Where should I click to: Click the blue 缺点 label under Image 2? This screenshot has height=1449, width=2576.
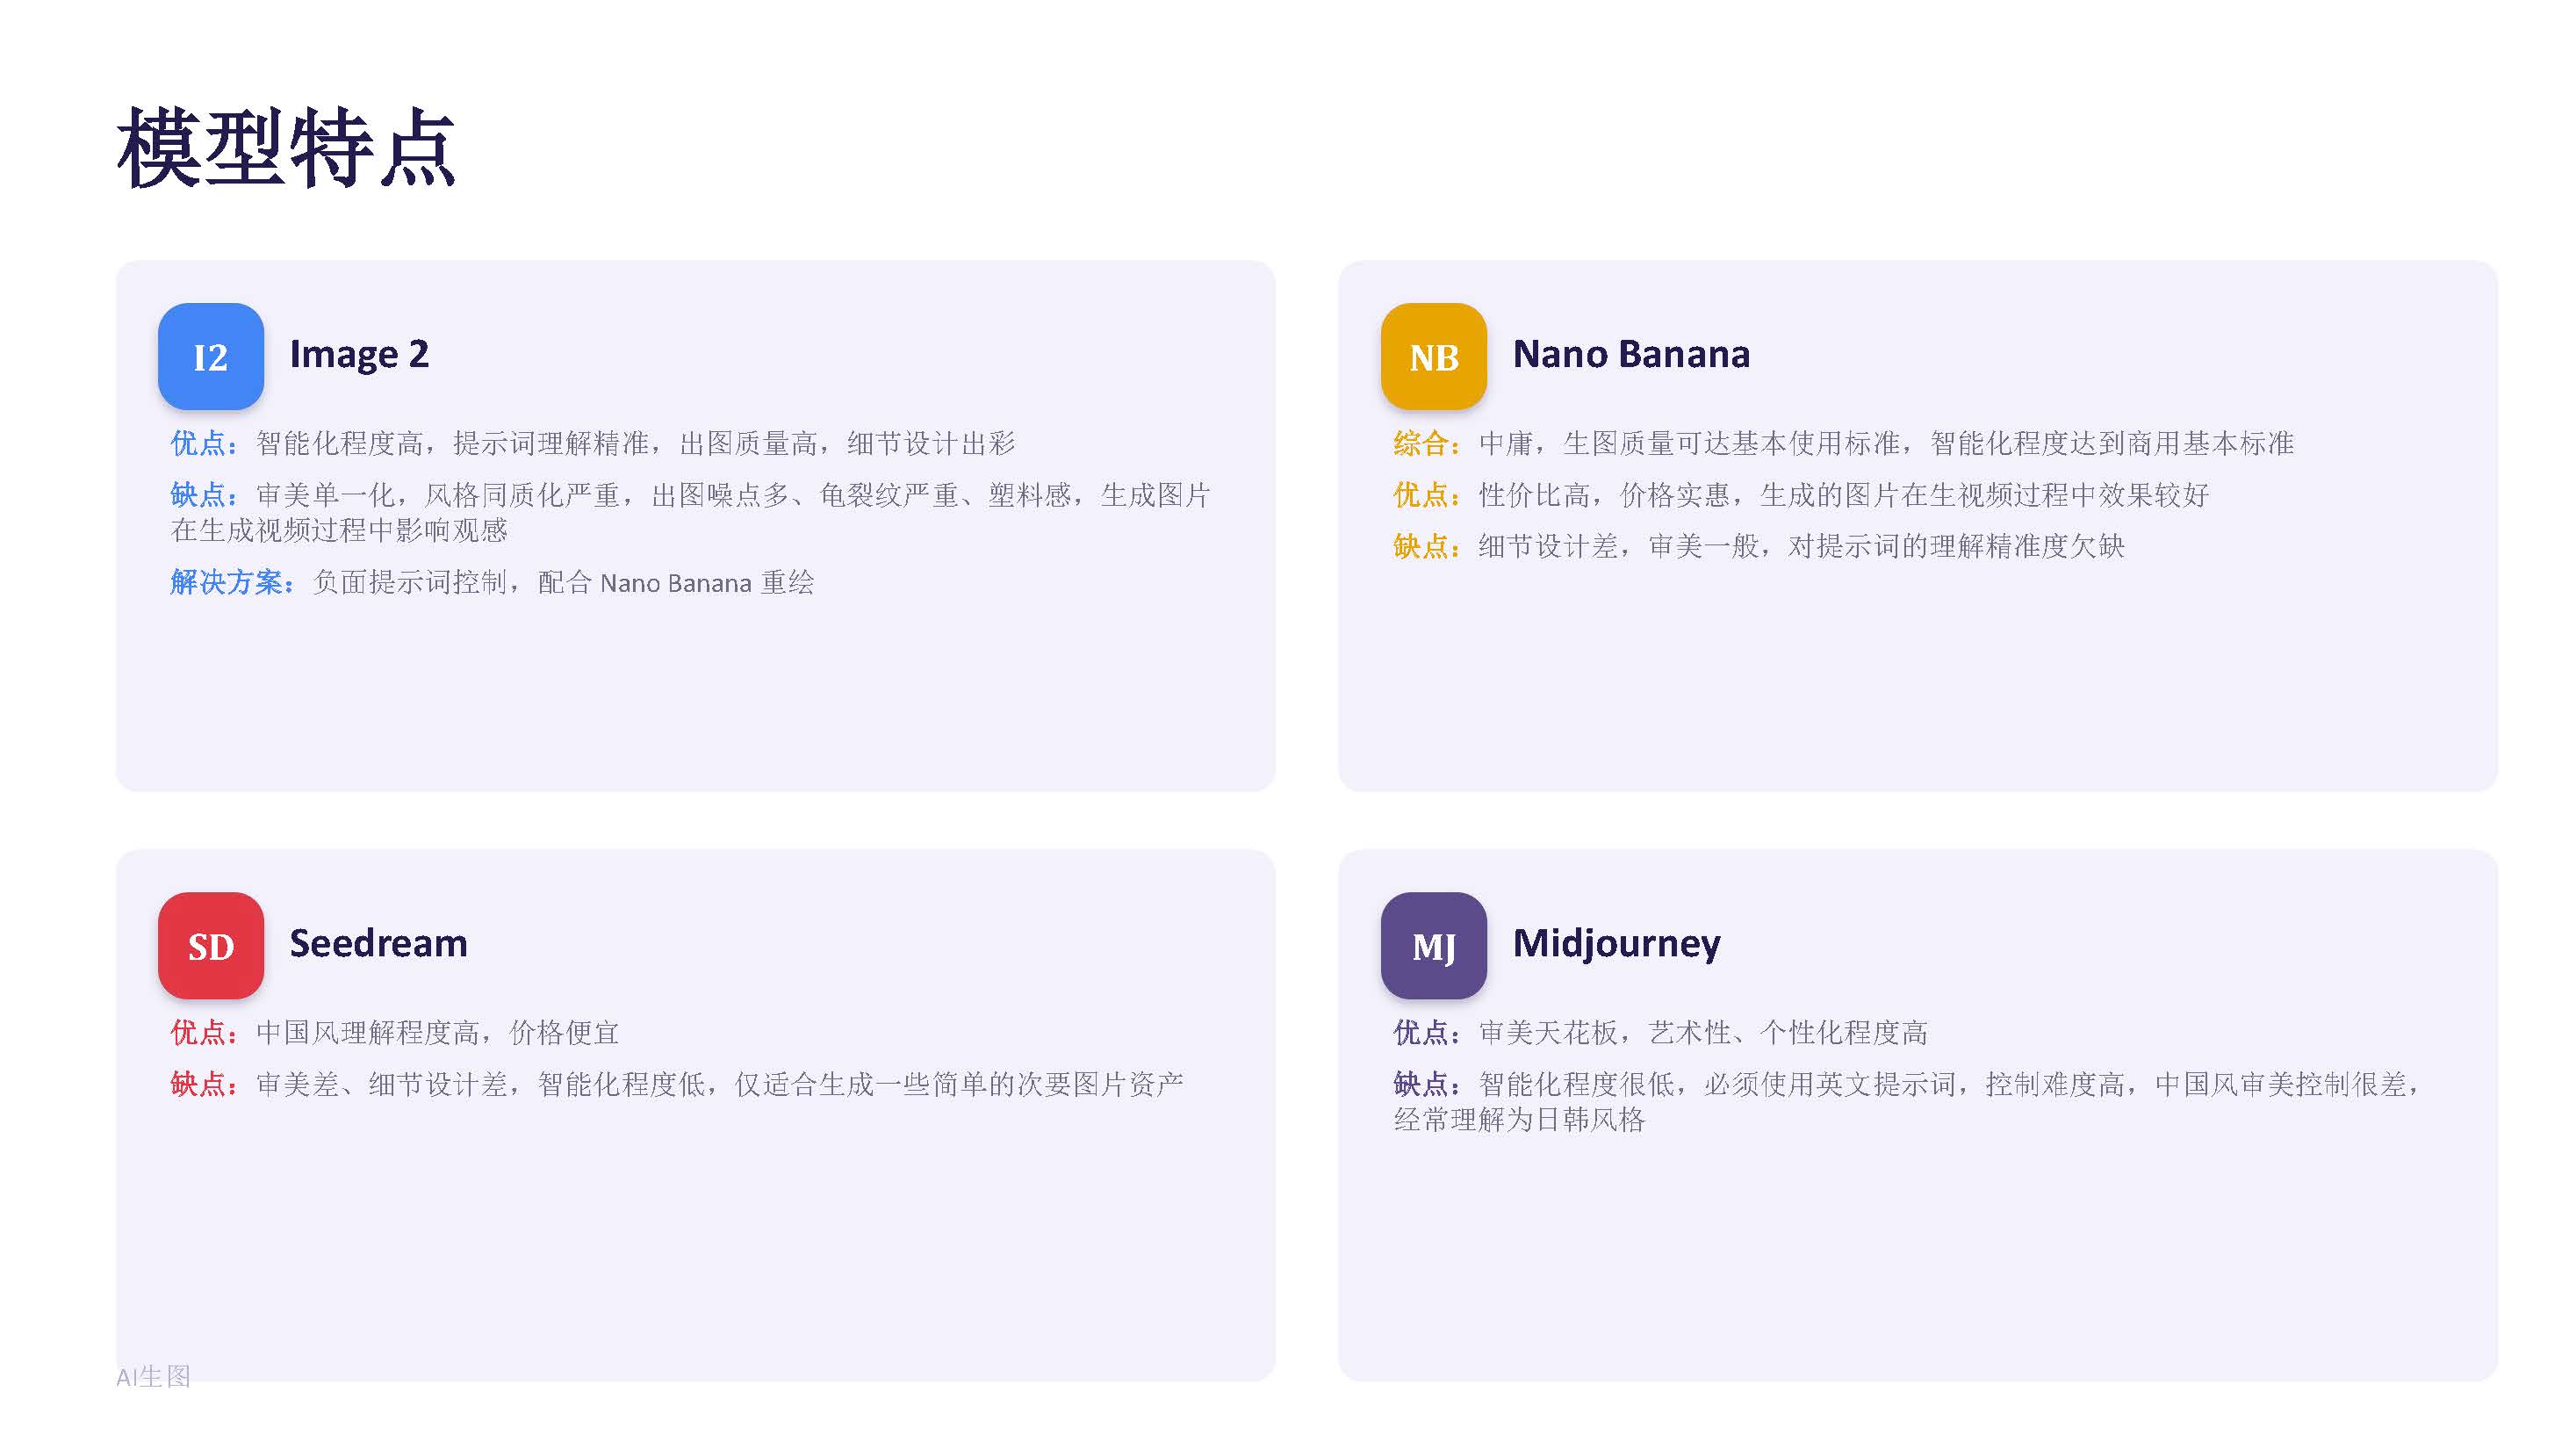204,495
